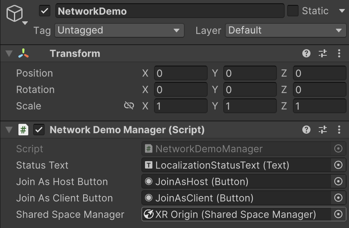The height and width of the screenshot is (228, 349).
Task: Click the Position X value field
Action: 181,73
